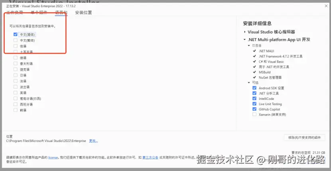This screenshot has width=331, height=171.
Task: Disable the GitHub Copilot component
Action: coord(254,109)
